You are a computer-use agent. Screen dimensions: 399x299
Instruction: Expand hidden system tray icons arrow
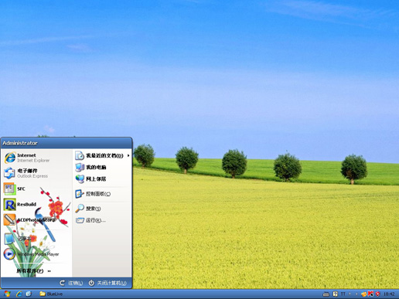(x=356, y=294)
